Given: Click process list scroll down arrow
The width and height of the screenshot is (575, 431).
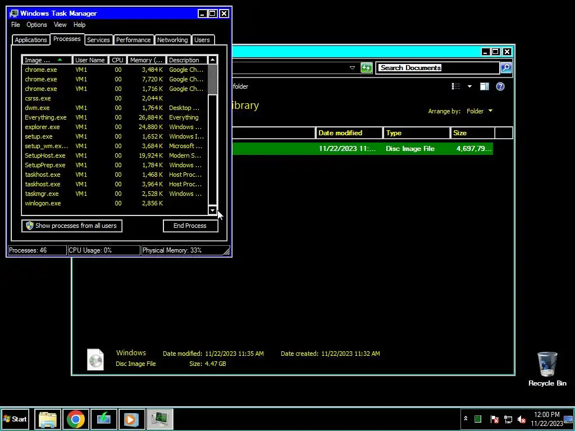Looking at the screenshot, I should click(213, 210).
